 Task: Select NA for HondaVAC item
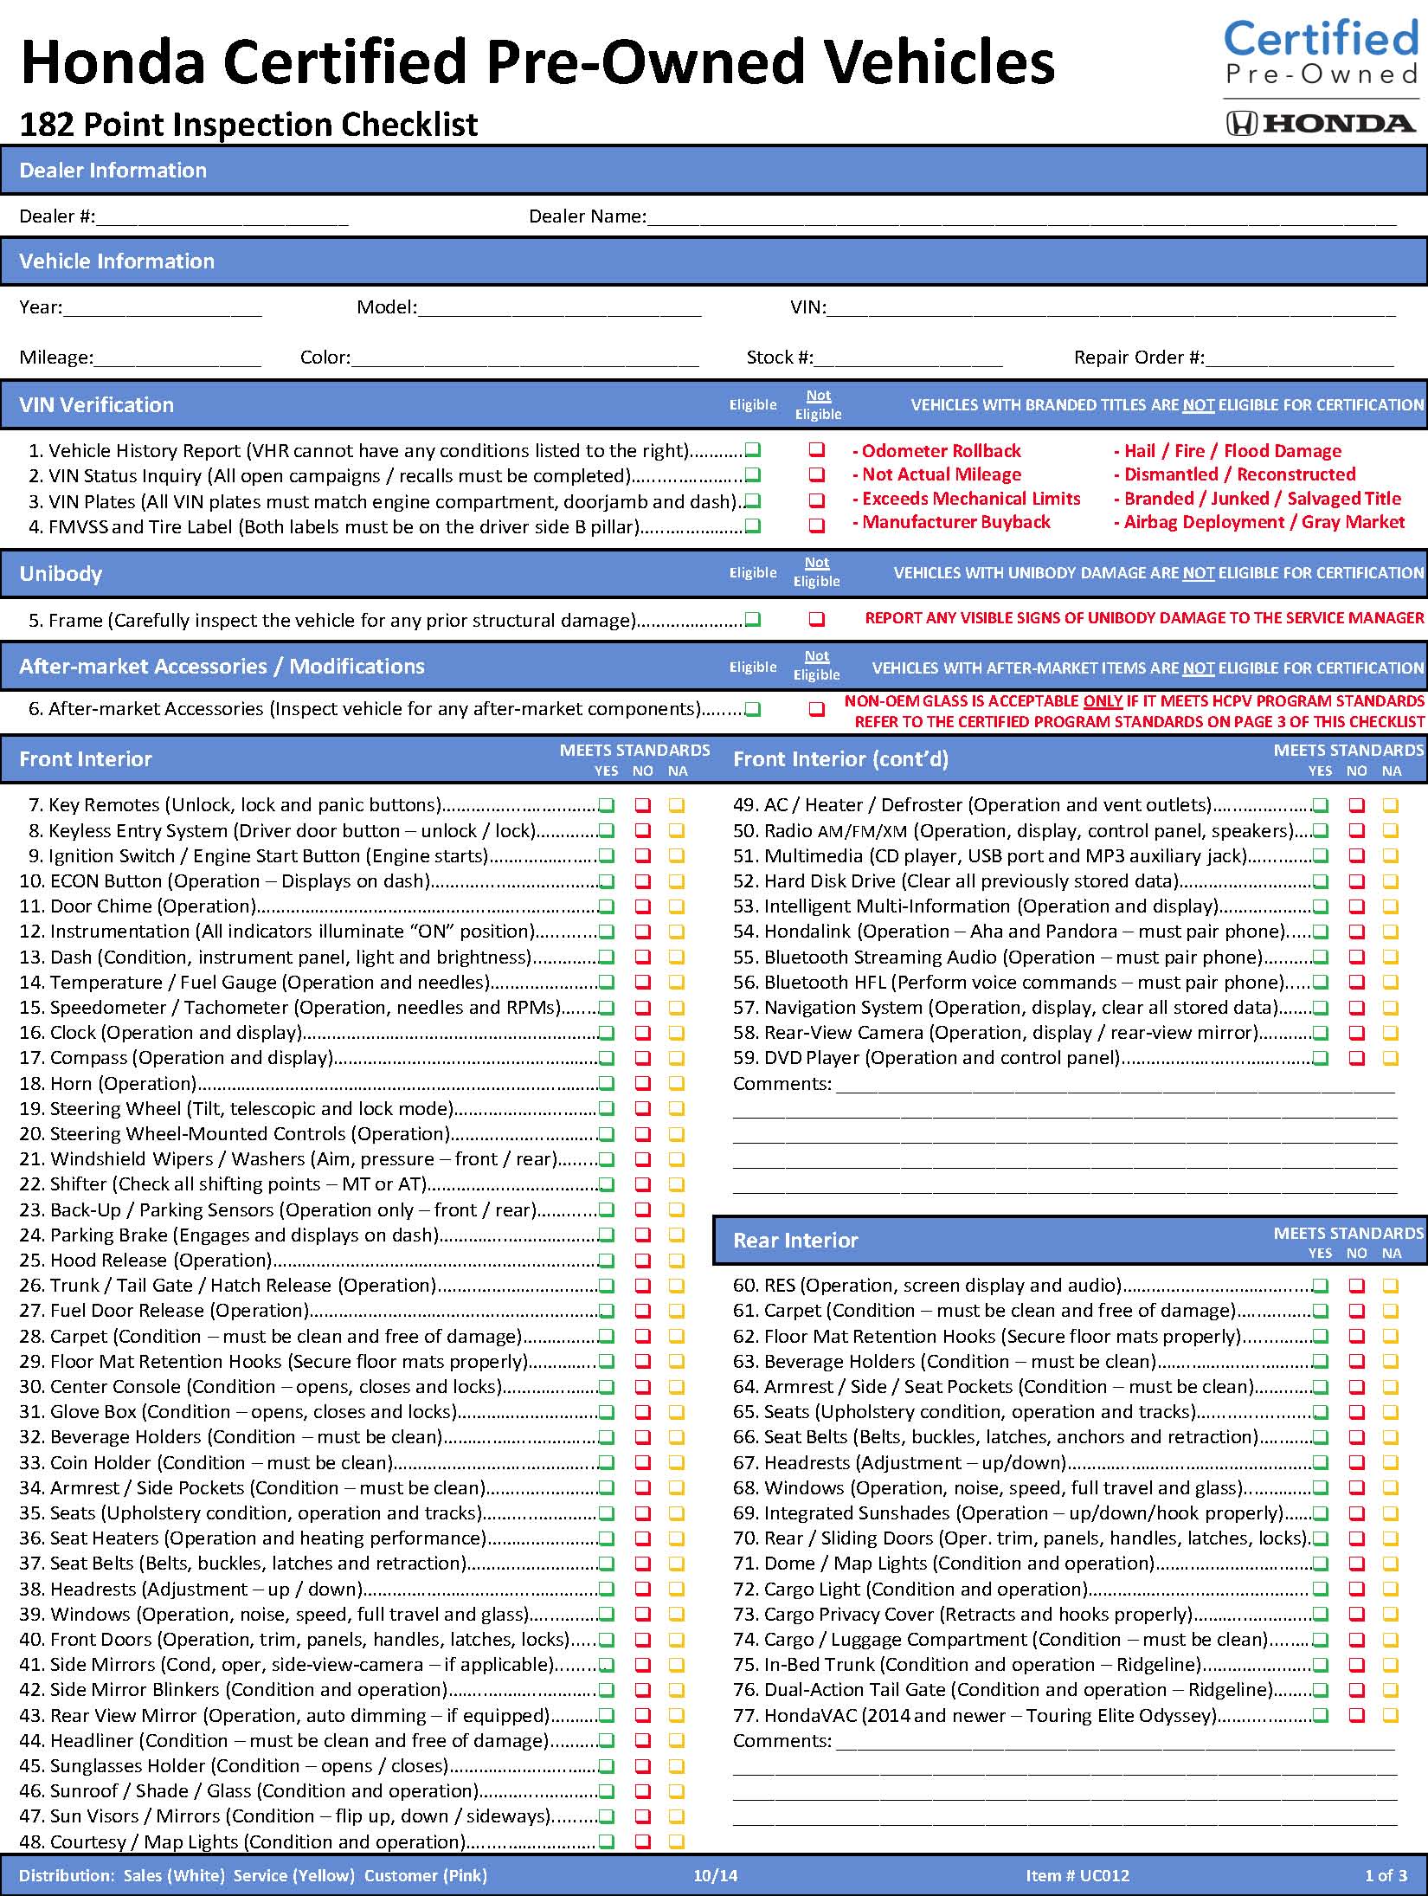click(1391, 1715)
